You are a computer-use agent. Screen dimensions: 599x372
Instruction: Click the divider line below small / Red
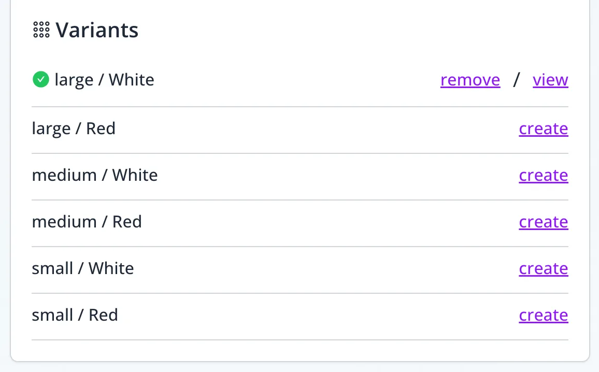[x=299, y=340]
